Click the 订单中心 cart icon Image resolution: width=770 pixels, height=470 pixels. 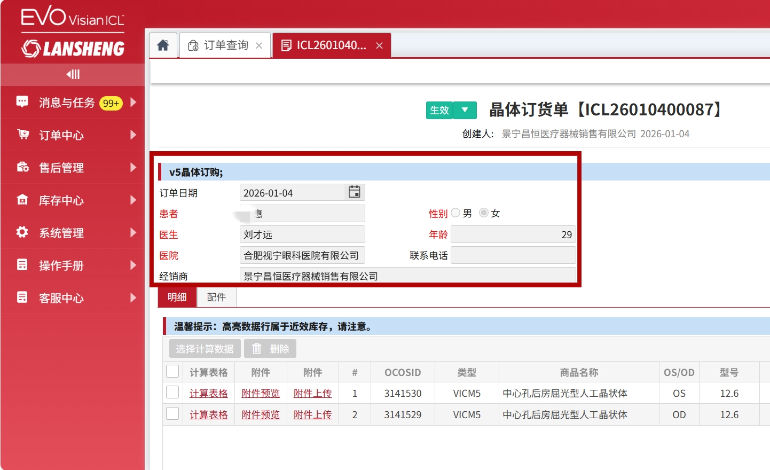tap(22, 135)
